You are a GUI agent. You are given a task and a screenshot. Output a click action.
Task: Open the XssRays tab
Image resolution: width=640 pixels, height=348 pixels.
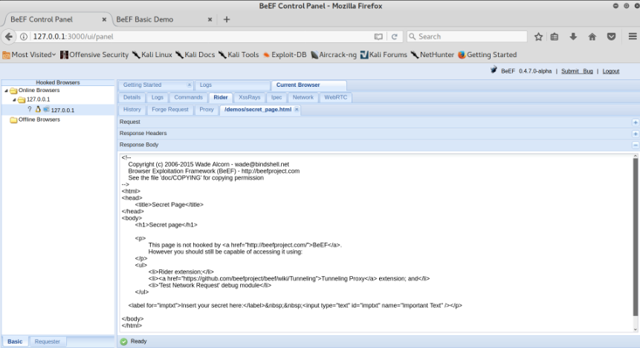[x=250, y=97]
